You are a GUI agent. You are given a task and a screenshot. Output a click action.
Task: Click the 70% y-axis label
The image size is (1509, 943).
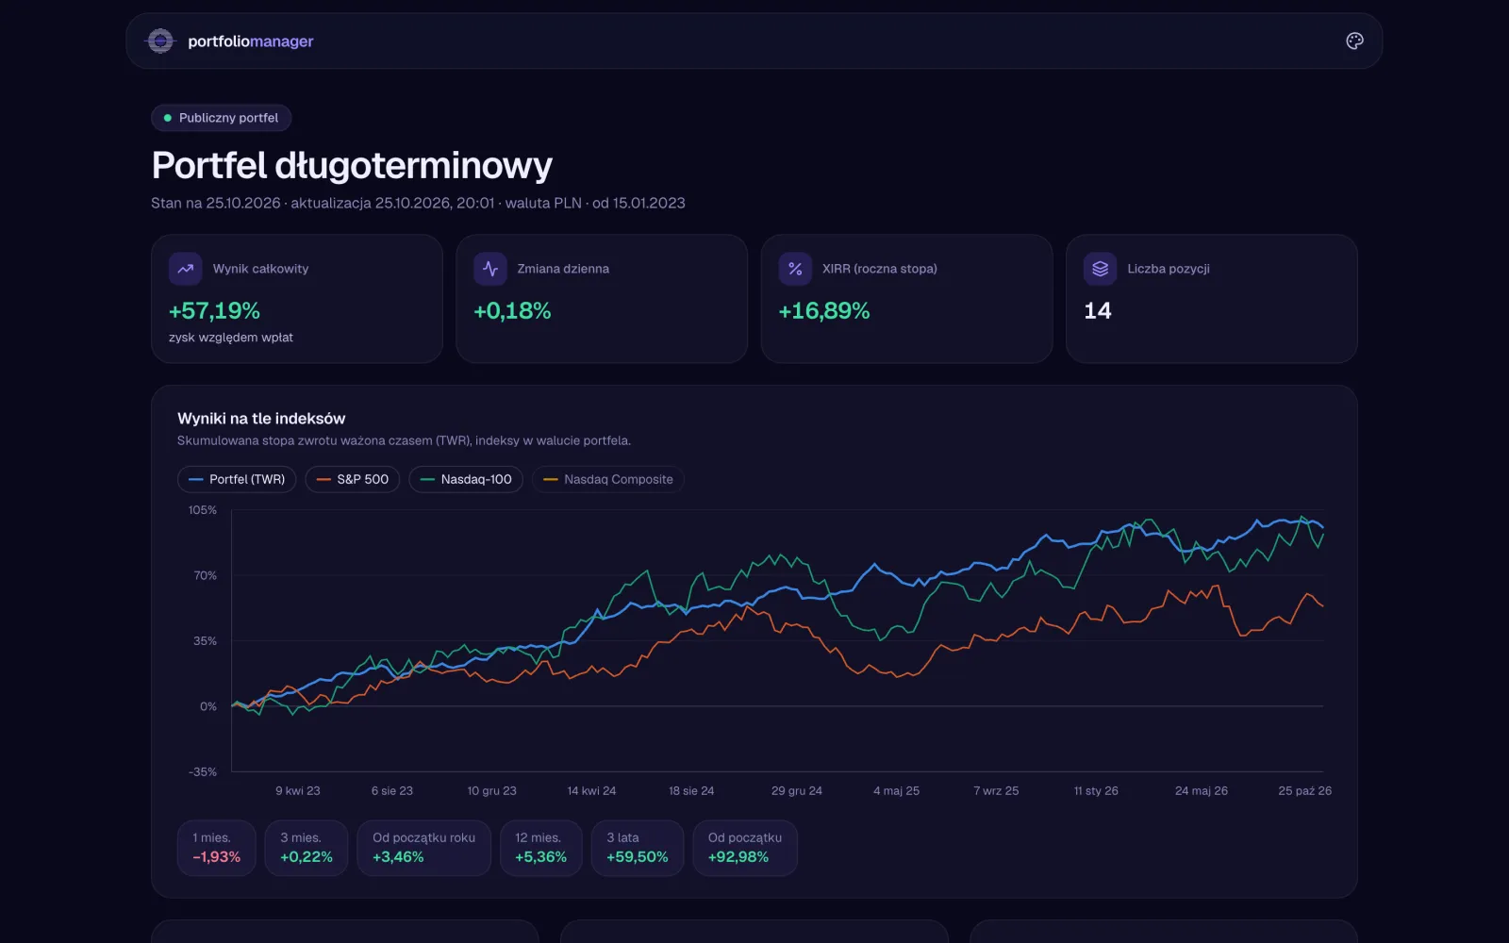pos(206,575)
